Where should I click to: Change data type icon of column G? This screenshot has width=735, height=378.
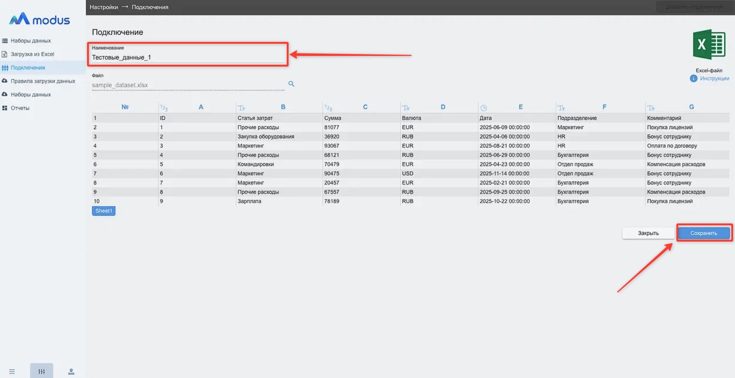651,108
